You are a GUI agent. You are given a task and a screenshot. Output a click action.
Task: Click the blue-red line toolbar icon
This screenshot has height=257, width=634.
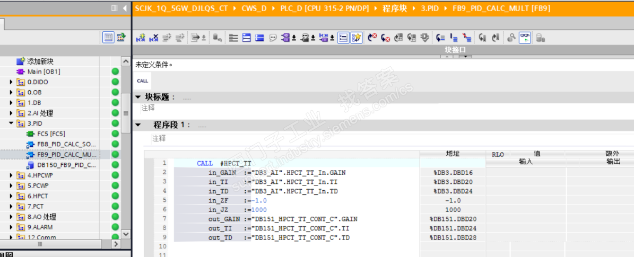point(467,38)
